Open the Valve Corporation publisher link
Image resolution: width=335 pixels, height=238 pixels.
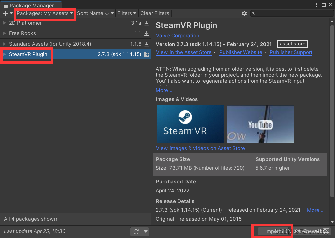click(x=178, y=36)
